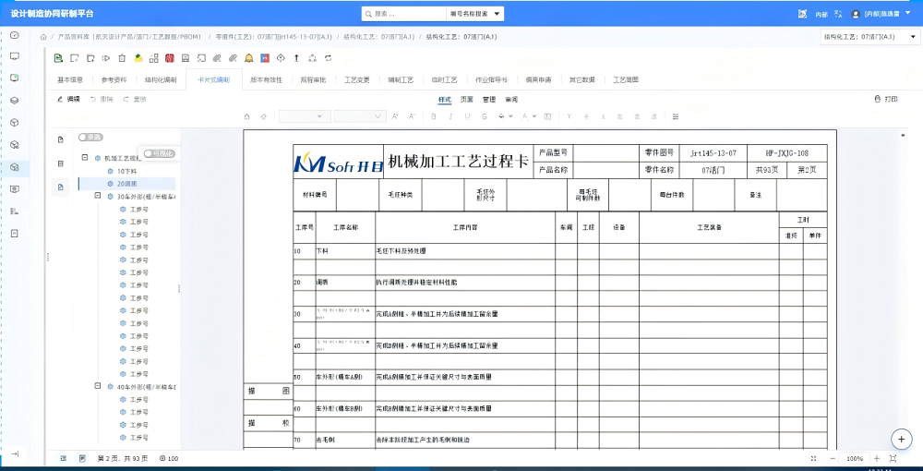Collapse the 40车外形 tree node
This screenshot has height=471, width=923.
tap(98, 386)
